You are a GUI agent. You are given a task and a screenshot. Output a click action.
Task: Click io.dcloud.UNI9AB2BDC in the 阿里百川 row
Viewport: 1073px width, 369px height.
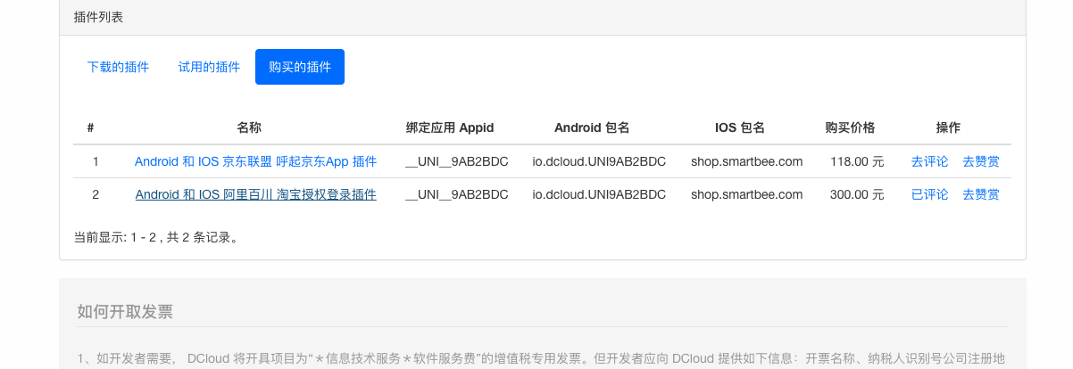click(599, 193)
